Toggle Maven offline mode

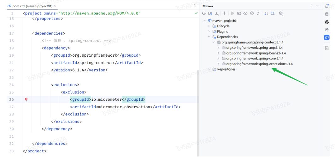(x=245, y=14)
